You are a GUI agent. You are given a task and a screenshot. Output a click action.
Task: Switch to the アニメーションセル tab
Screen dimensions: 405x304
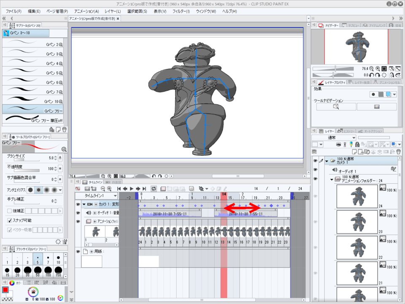(x=387, y=82)
